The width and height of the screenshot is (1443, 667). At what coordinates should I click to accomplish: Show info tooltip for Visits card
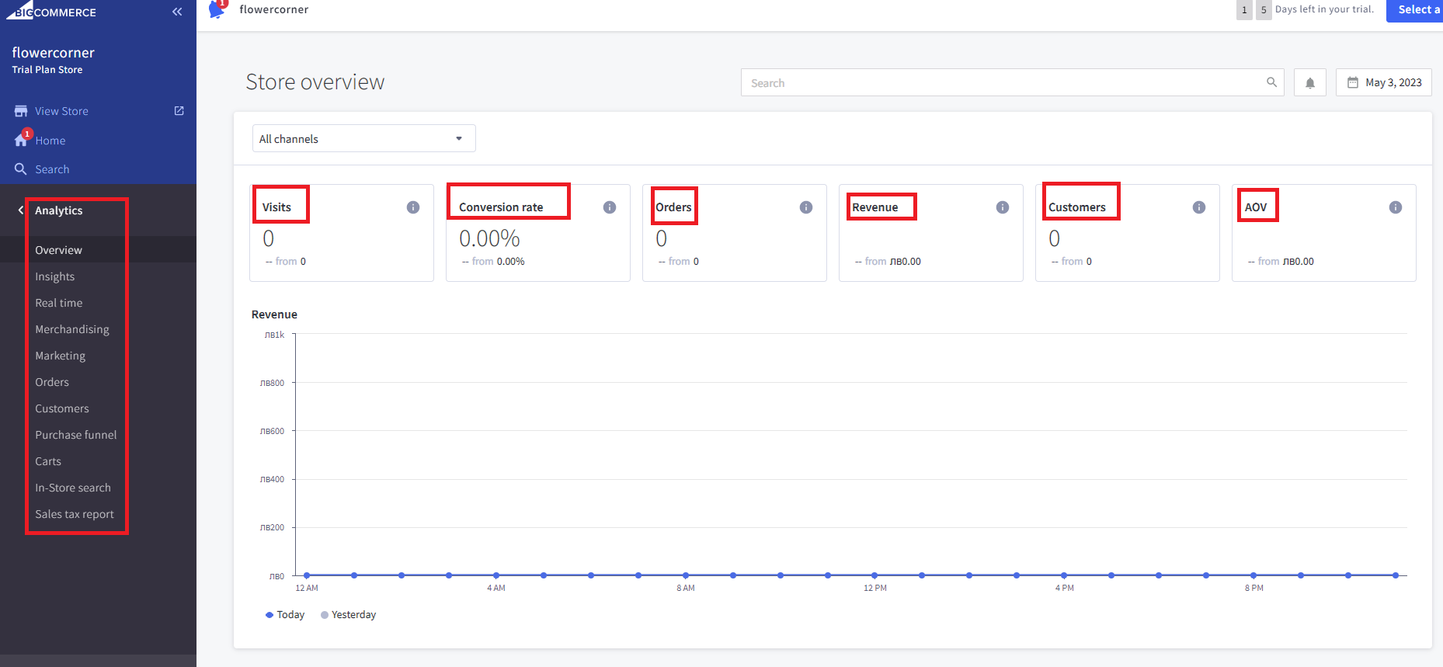pos(413,207)
